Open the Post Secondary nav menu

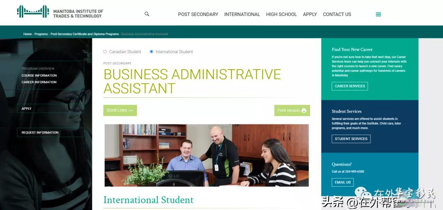click(x=198, y=14)
